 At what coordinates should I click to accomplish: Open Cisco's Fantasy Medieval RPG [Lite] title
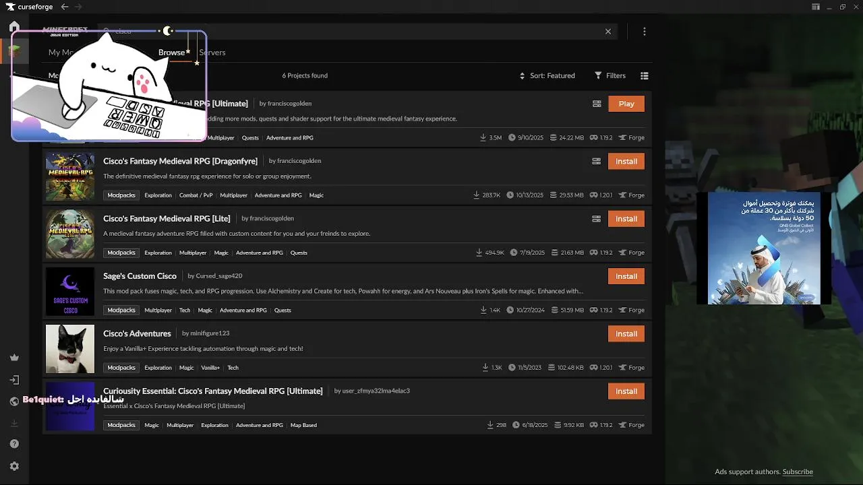tap(167, 218)
